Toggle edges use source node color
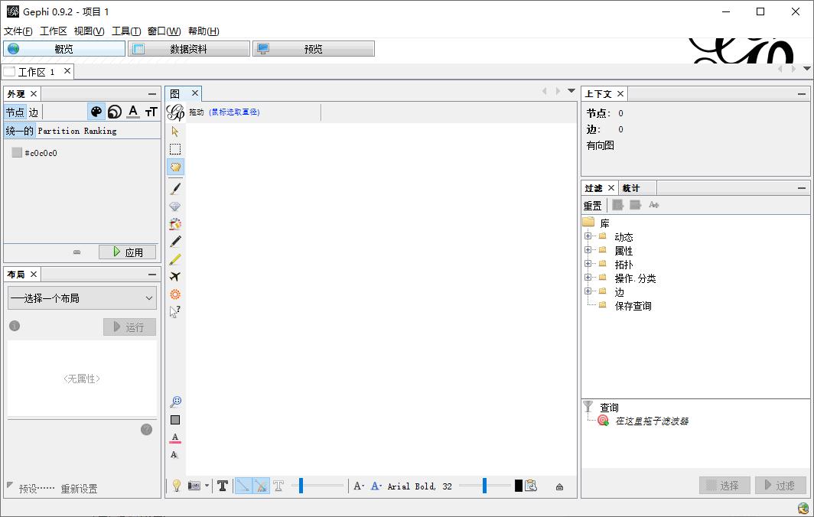This screenshot has width=814, height=517. pyautogui.click(x=261, y=486)
